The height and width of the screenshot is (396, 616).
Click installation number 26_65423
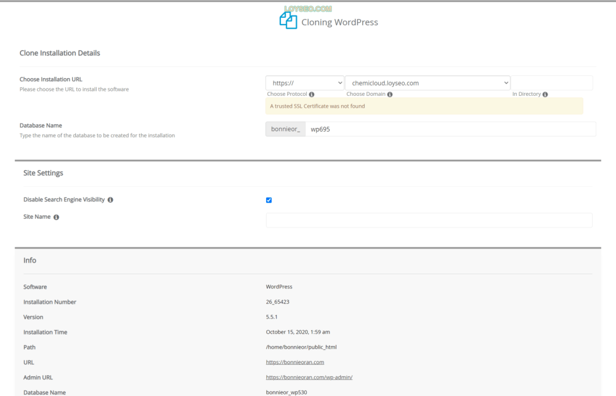coord(277,301)
